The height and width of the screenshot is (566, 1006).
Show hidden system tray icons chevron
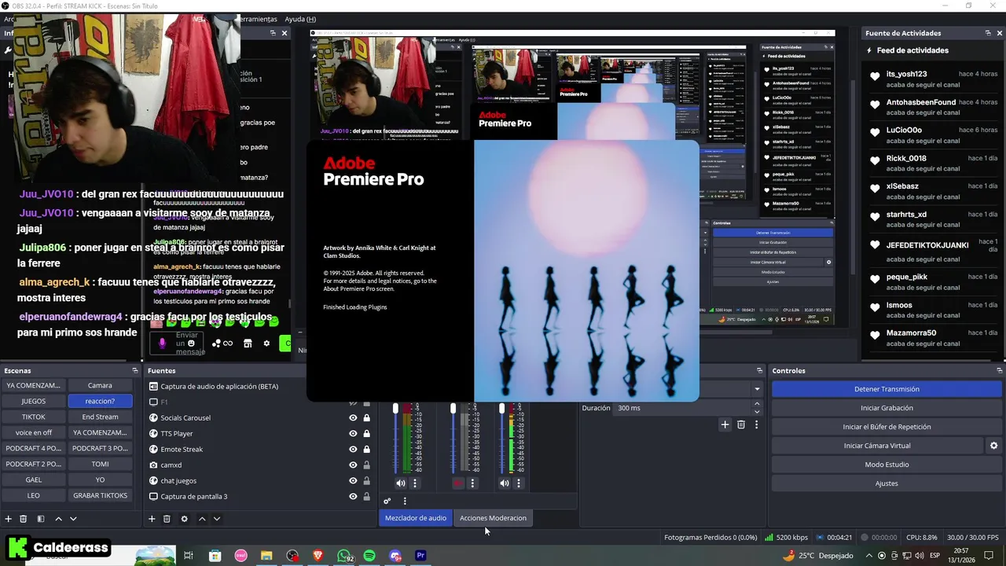(869, 556)
